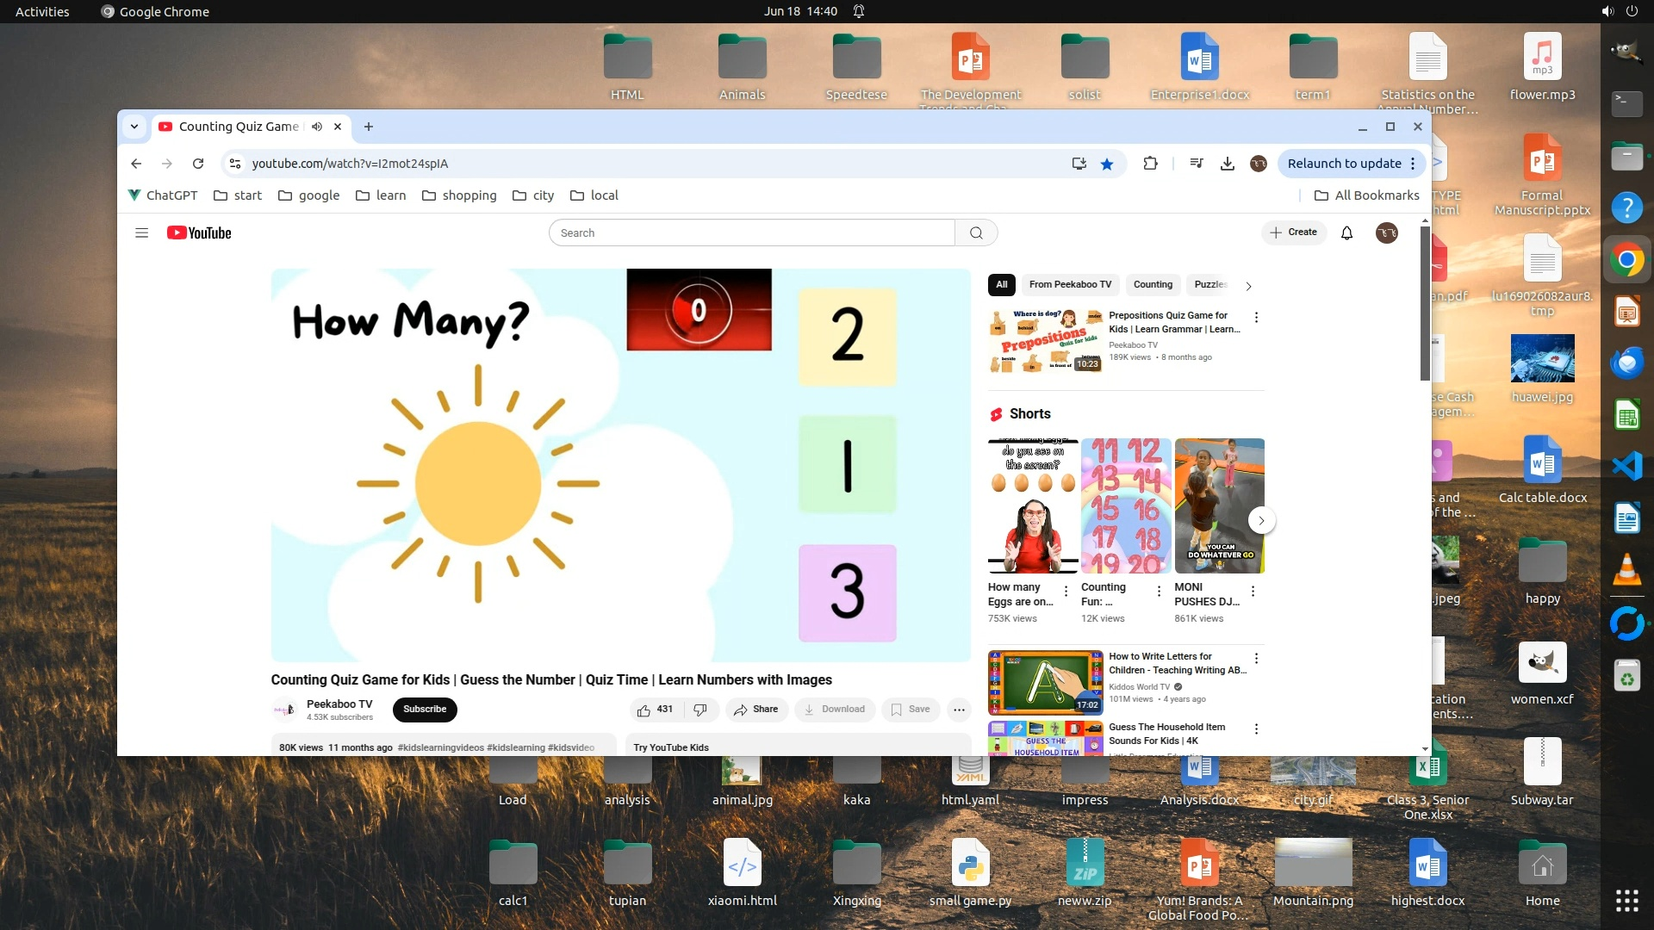Show next Shorts with arrow button
1654x930 pixels.
tap(1261, 520)
